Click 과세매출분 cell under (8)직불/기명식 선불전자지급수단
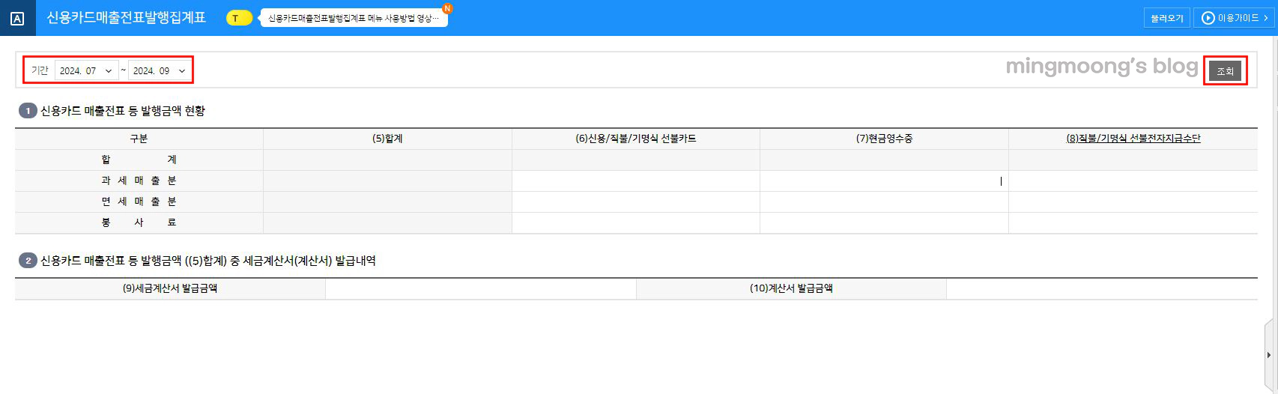 pyautogui.click(x=1133, y=181)
